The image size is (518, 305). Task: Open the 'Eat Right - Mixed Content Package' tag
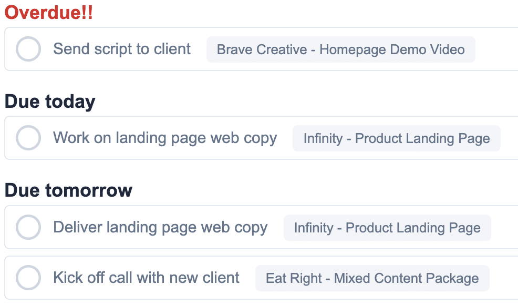(372, 278)
